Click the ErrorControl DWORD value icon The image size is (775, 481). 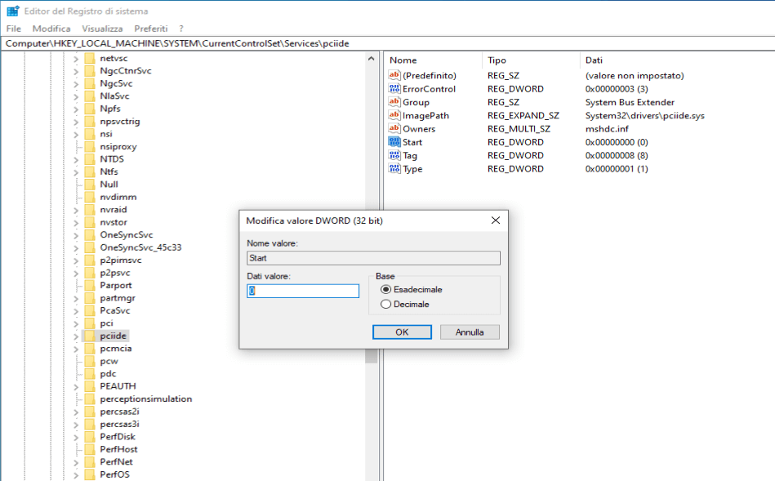[x=394, y=89]
